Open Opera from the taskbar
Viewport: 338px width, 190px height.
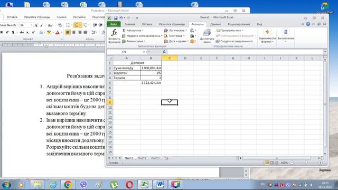129,185
